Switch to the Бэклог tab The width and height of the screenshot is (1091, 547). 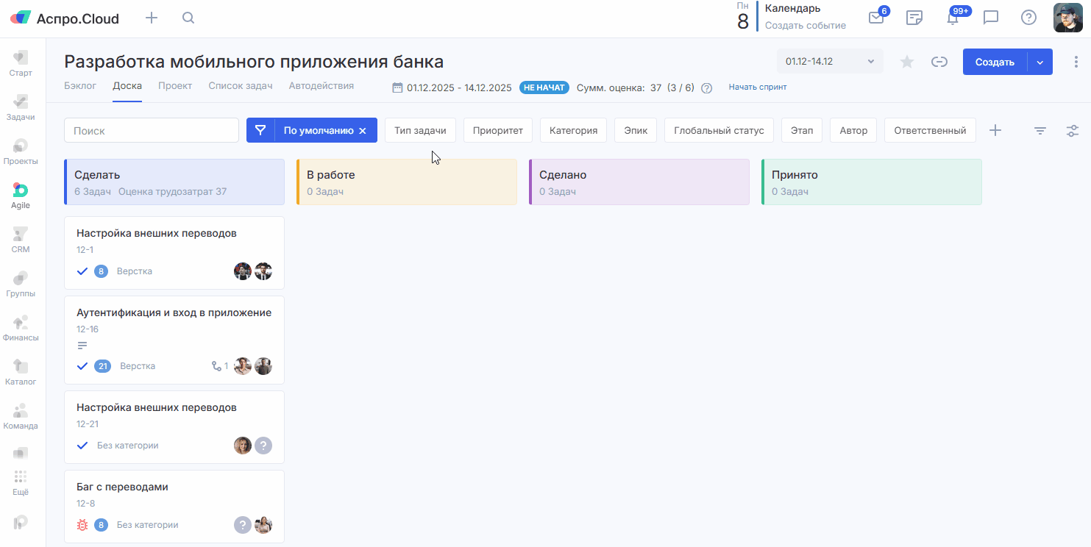point(80,86)
